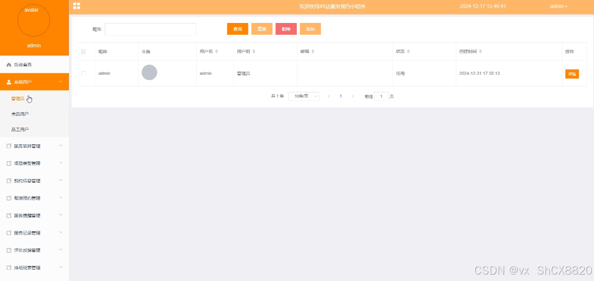Viewport: 594px width, 281px height.
Task: Click the 详情 button in admin row
Action: click(x=572, y=74)
